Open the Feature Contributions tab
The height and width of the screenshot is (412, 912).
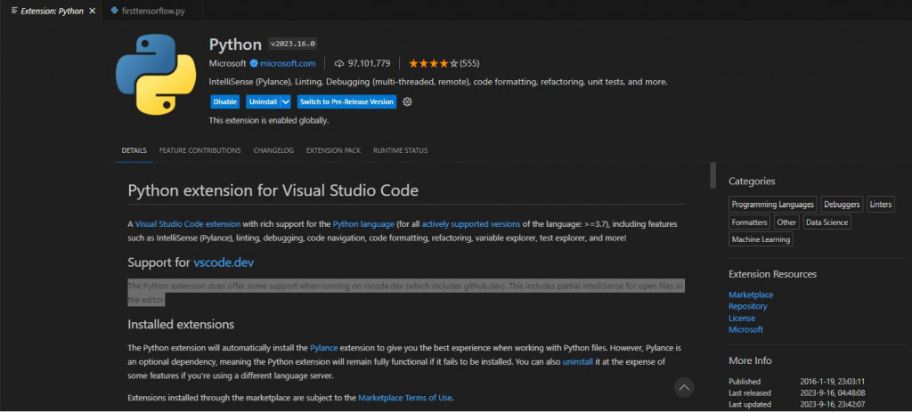pos(199,150)
